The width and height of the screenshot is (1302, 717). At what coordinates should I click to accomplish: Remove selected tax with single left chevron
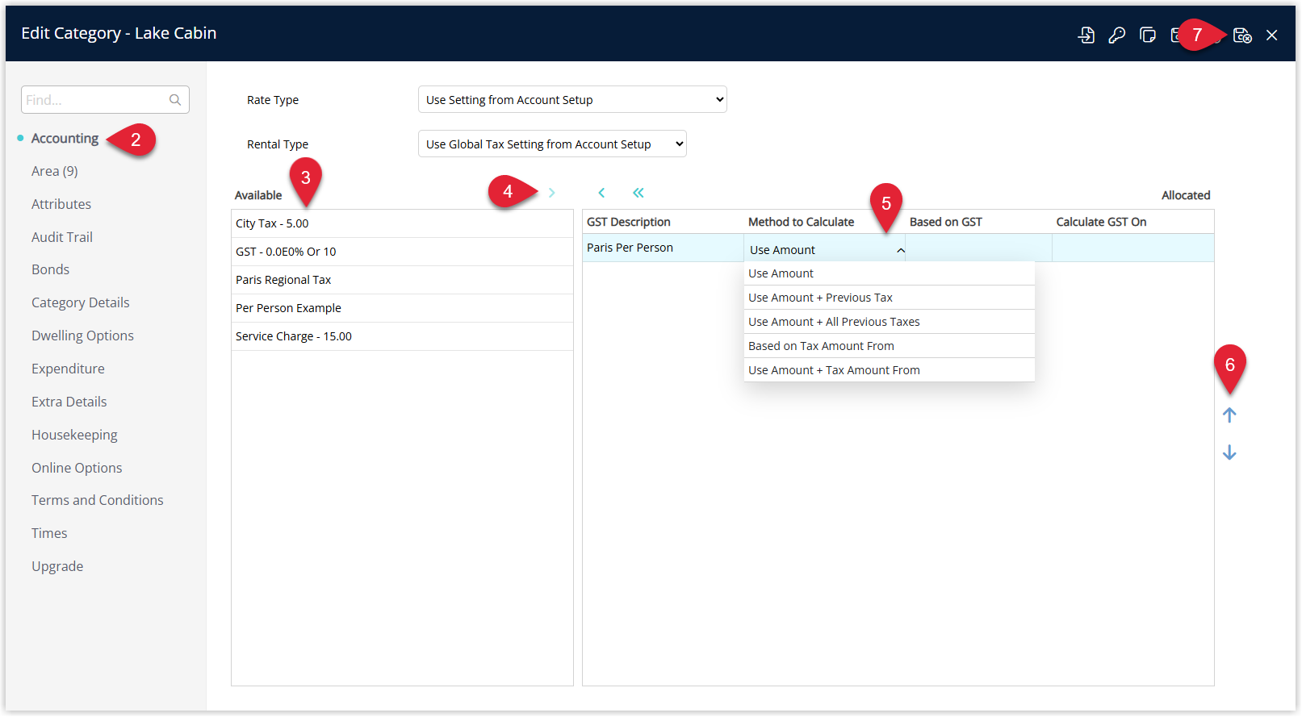(x=601, y=193)
